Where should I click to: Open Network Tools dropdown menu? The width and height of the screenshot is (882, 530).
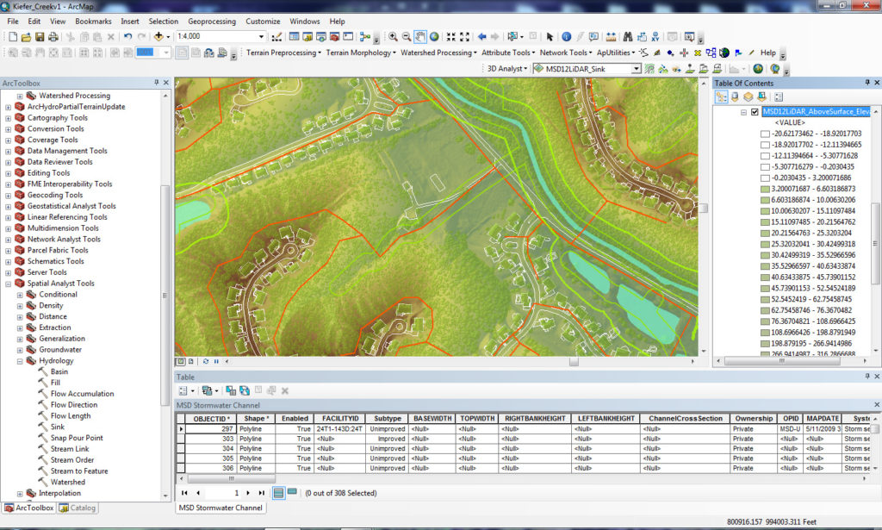566,53
